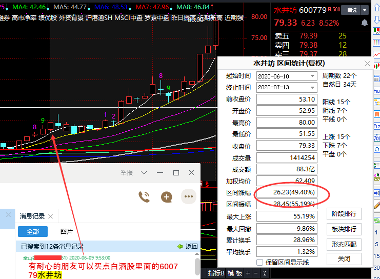This screenshot has height=279, width=380.
Task: Click the green refresh icon in sidebar
Action: [x=376, y=221]
